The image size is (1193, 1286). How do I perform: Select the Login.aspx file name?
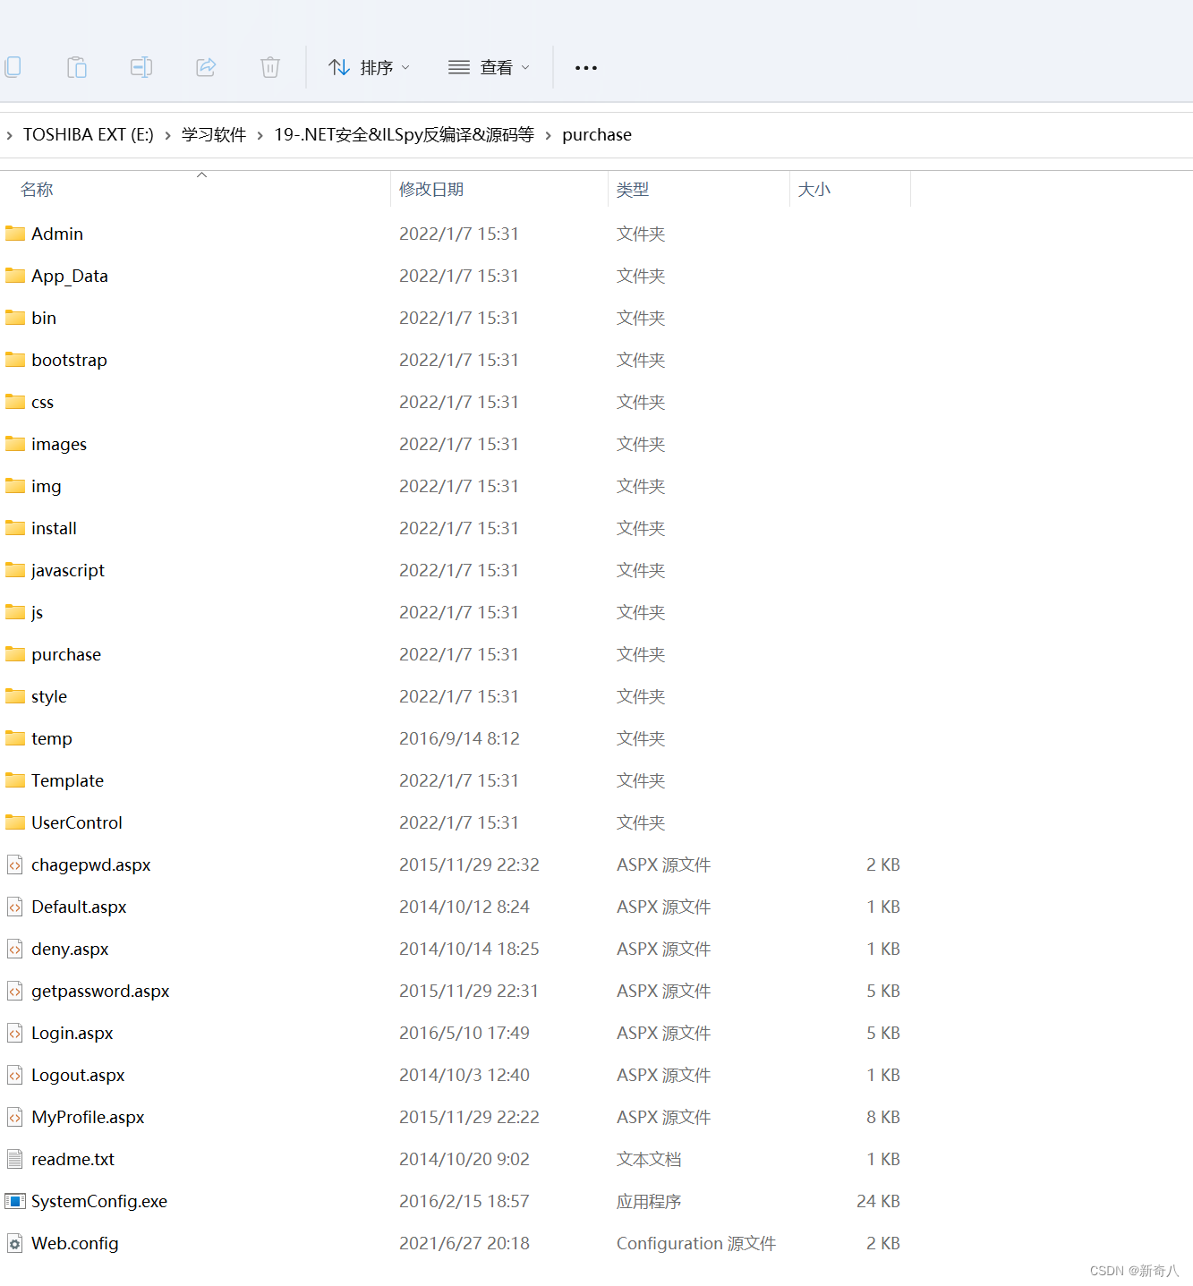(72, 1033)
